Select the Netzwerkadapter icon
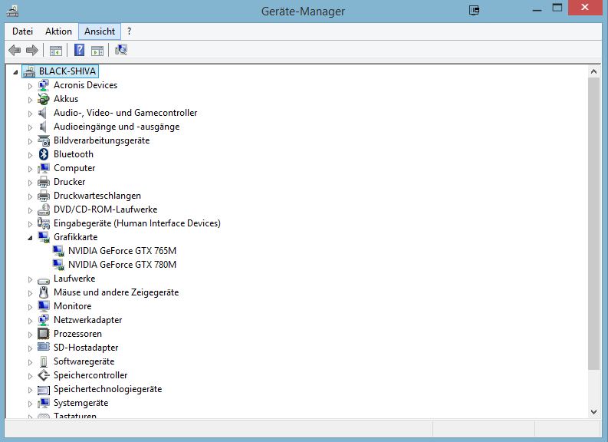 click(44, 320)
